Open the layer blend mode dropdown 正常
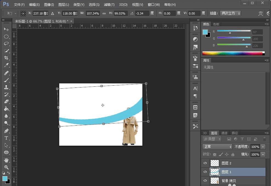Image resolution: width=271 pixels, height=186 pixels. [x=217, y=147]
